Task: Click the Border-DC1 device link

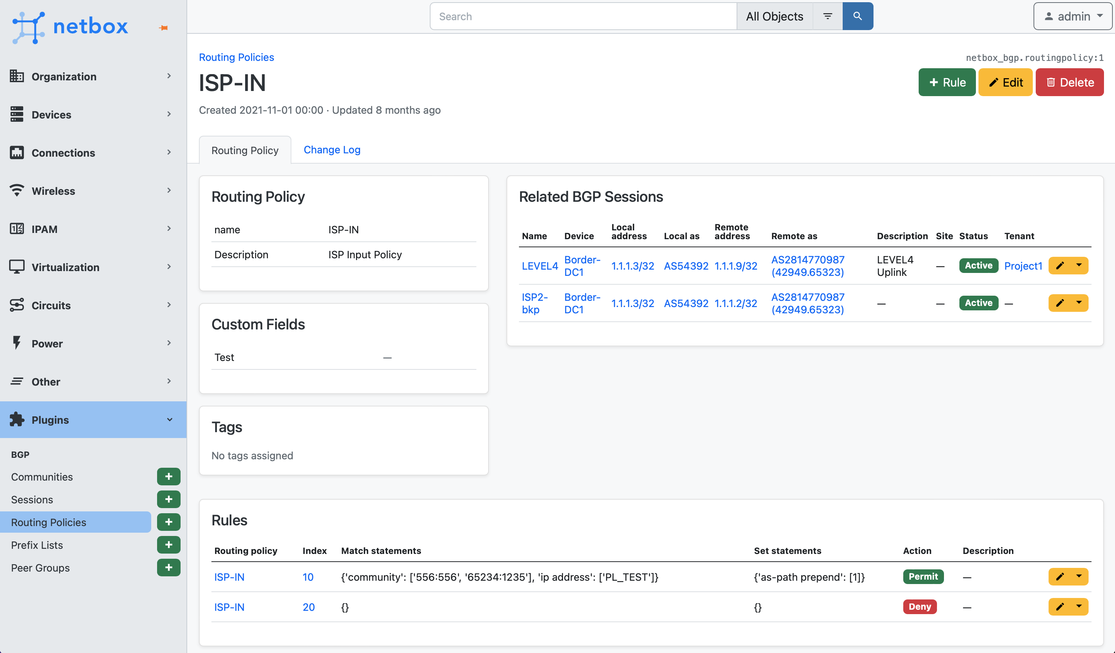Action: [582, 265]
